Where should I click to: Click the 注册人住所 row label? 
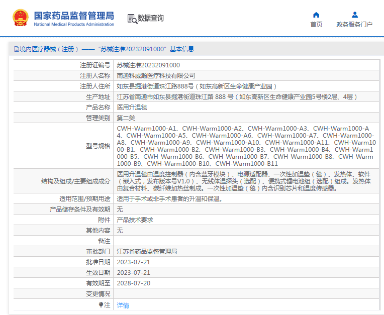click(95, 86)
